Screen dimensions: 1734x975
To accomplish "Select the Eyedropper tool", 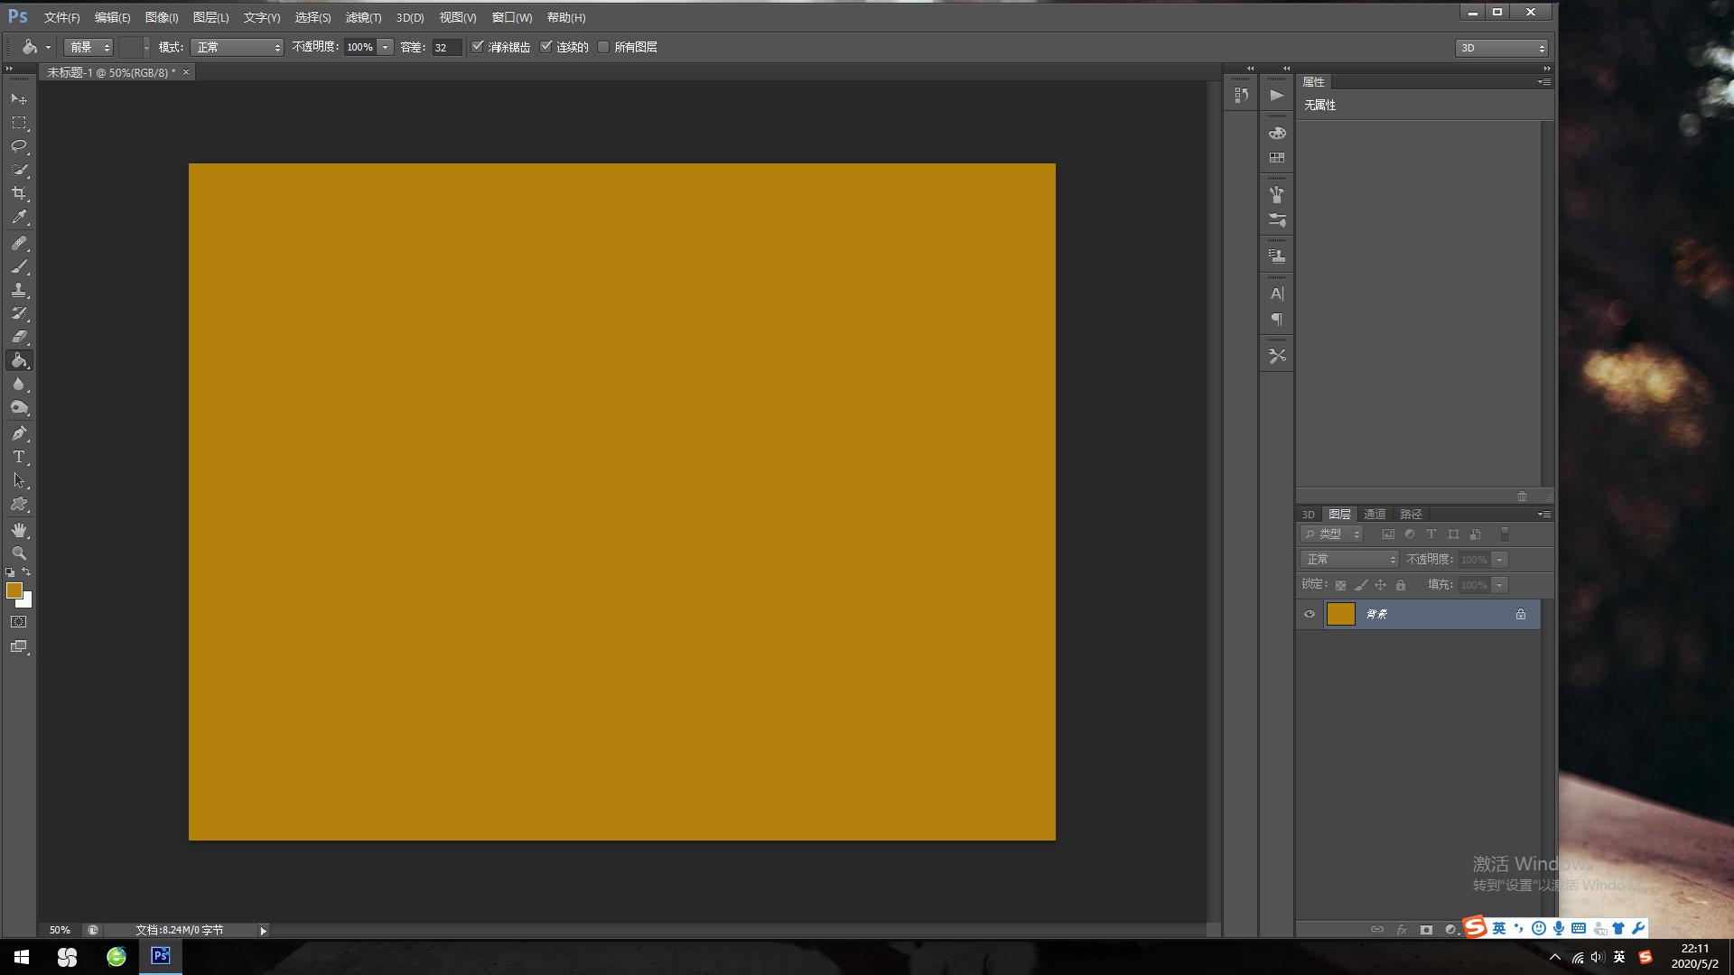I will [x=19, y=217].
